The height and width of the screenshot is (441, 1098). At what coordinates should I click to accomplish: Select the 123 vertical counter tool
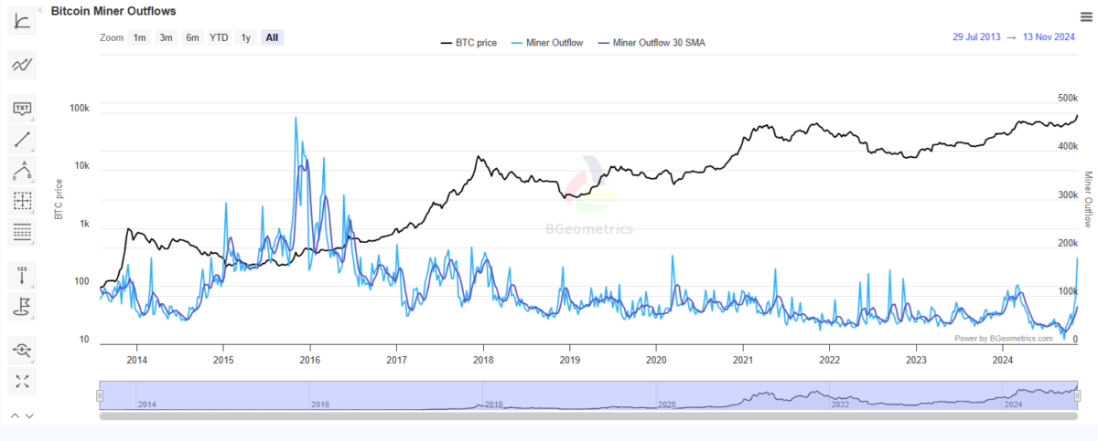coord(23,275)
